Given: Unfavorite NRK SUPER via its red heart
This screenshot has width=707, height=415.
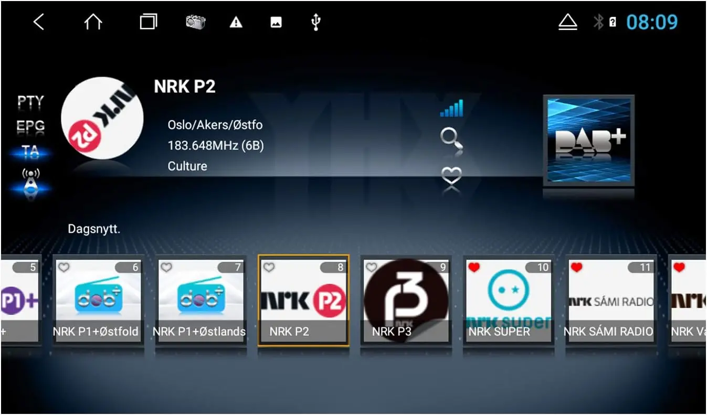Looking at the screenshot, I should [x=474, y=268].
